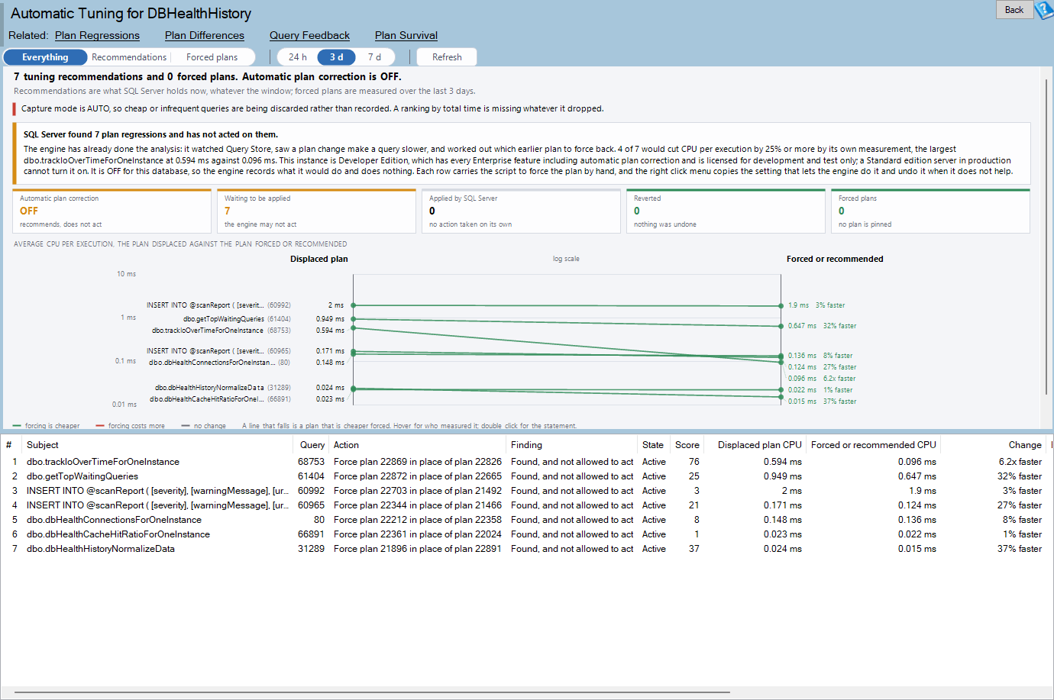Click the horizontal scrollbar under the table
This screenshot has height=700, width=1054.
click(x=372, y=692)
